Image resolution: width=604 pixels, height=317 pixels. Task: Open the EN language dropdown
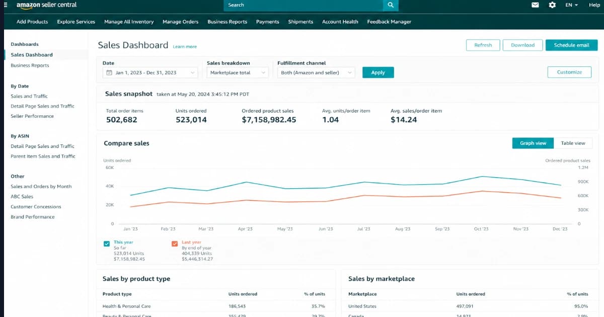pyautogui.click(x=571, y=5)
